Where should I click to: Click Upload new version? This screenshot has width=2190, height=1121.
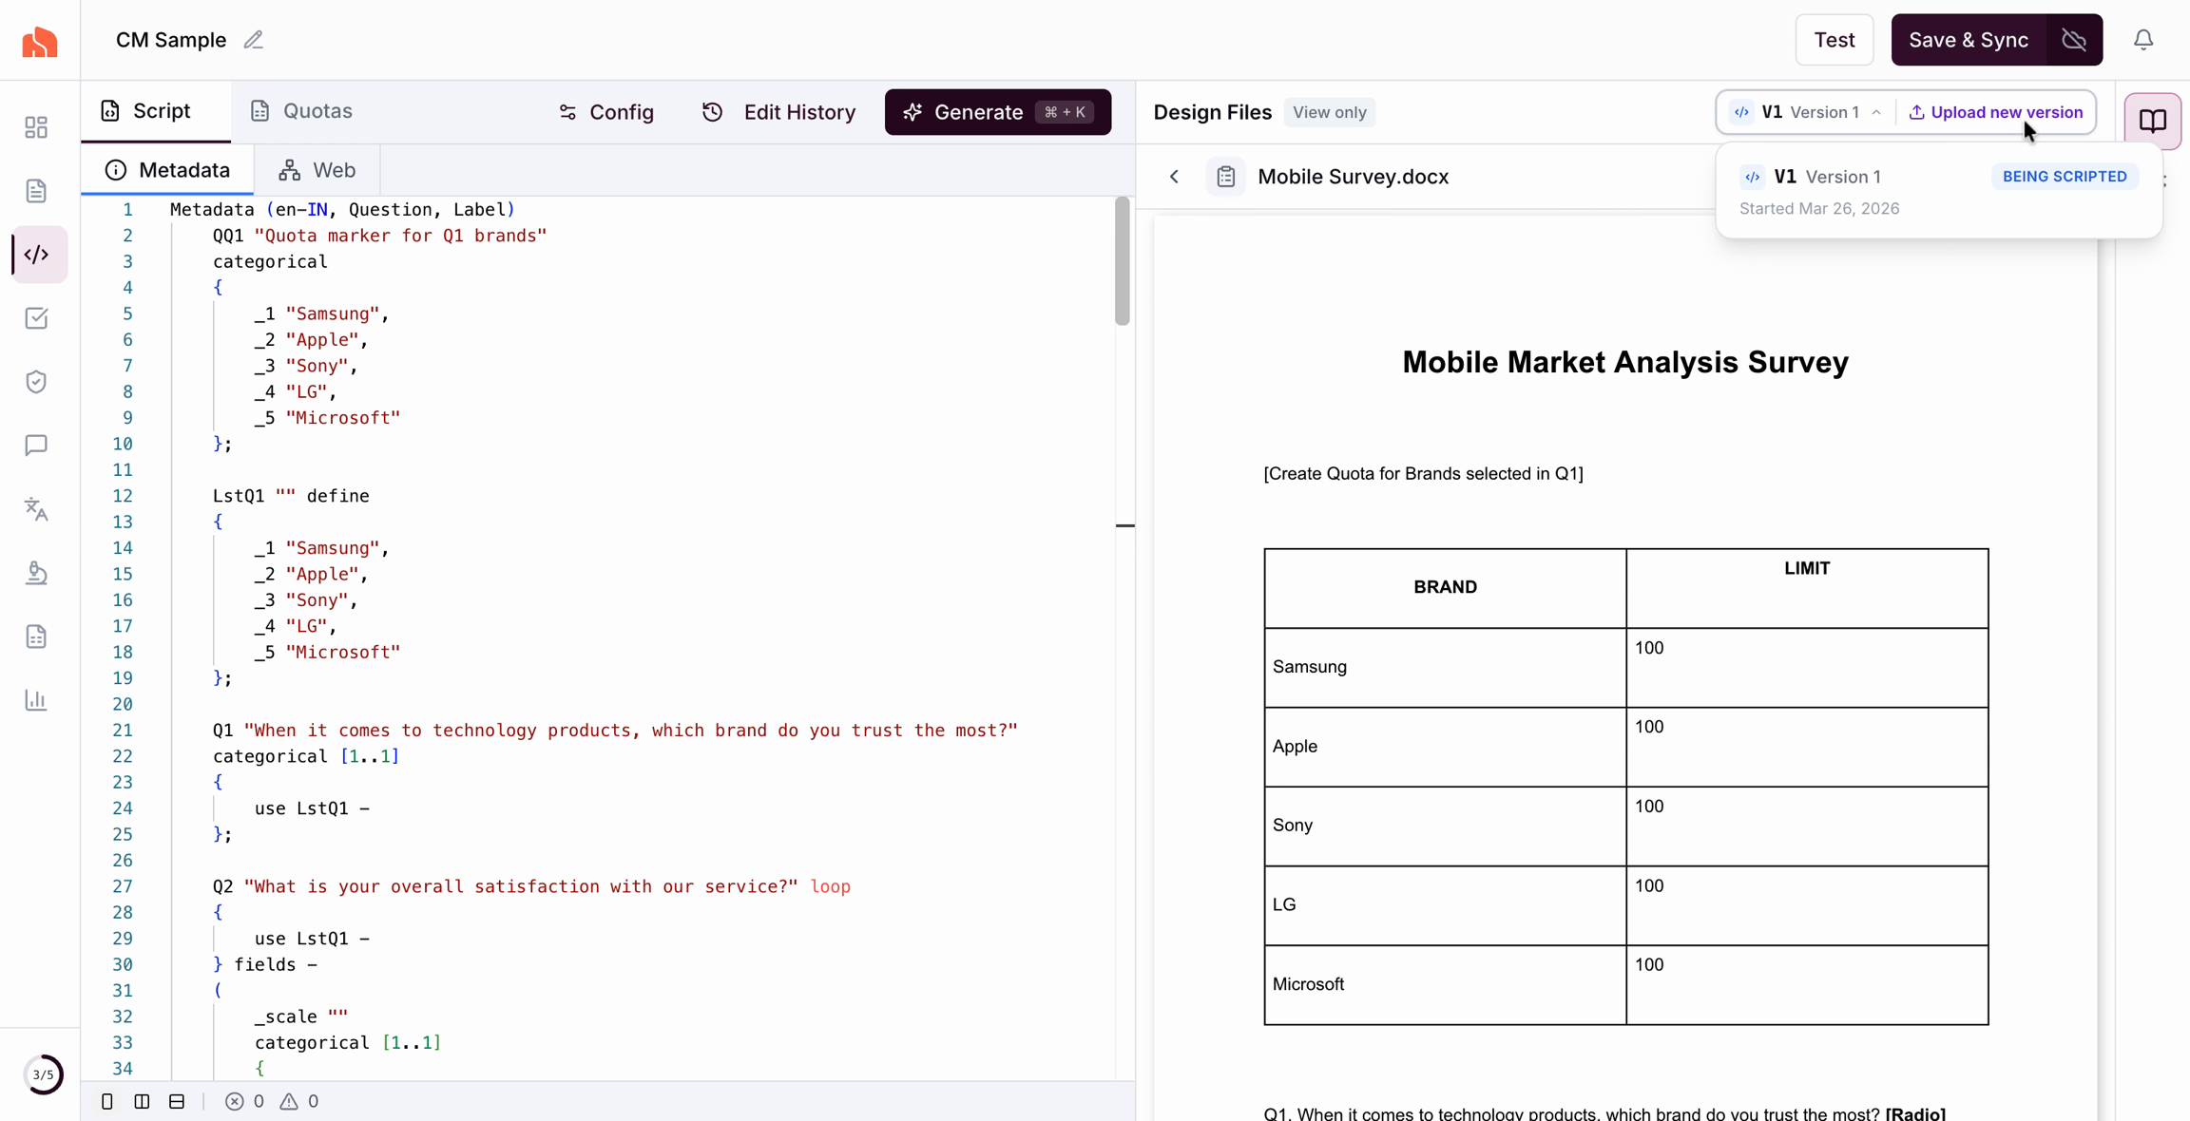click(1996, 112)
